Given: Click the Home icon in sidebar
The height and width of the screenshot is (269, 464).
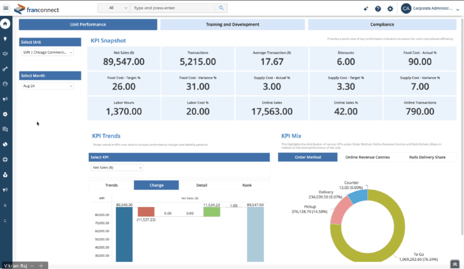Looking at the screenshot, I should tap(5, 23).
